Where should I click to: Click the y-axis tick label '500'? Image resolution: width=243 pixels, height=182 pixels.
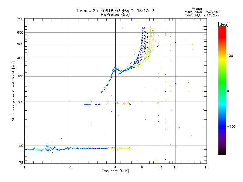coord(20,44)
